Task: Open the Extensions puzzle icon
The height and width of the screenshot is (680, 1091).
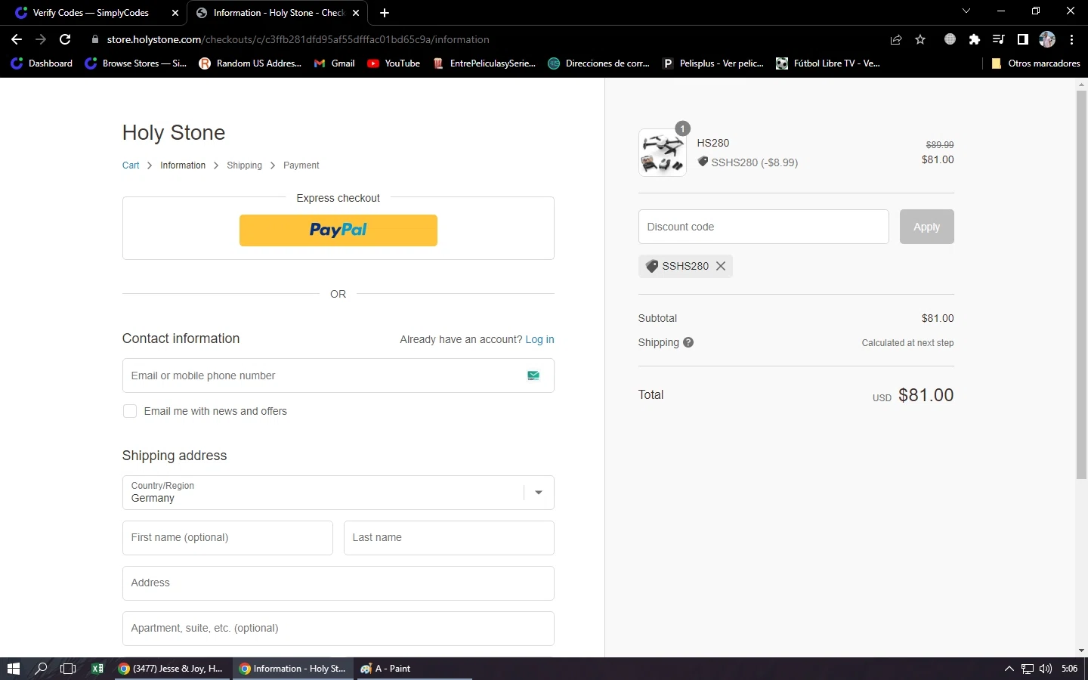Action: 975,39
